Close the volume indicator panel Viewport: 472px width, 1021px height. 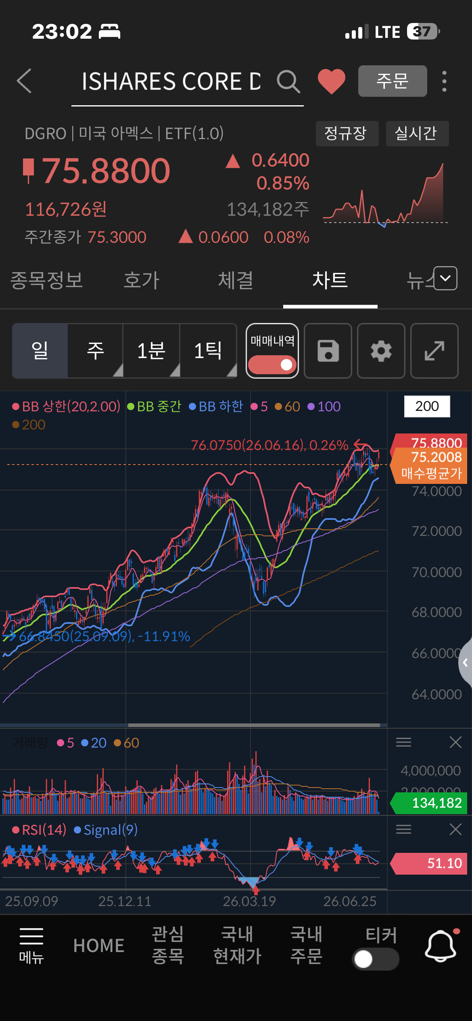455,742
